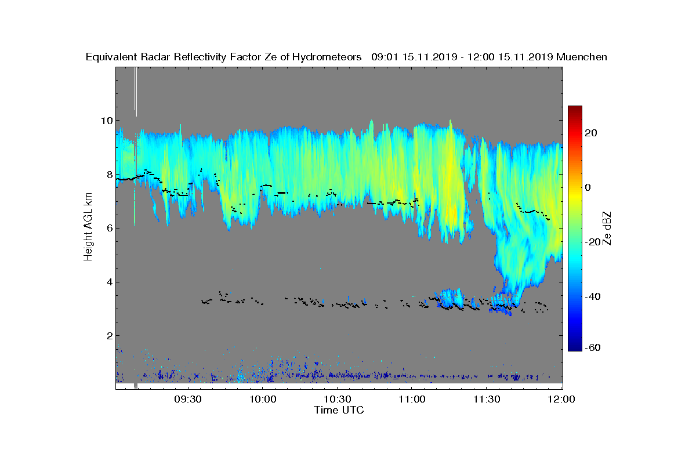The height and width of the screenshot is (464, 696).
Task: Click the '12:00' time tick label
Action: [561, 400]
